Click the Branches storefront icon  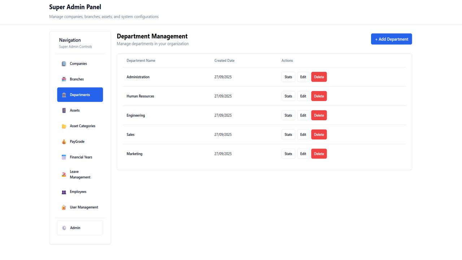[64, 79]
